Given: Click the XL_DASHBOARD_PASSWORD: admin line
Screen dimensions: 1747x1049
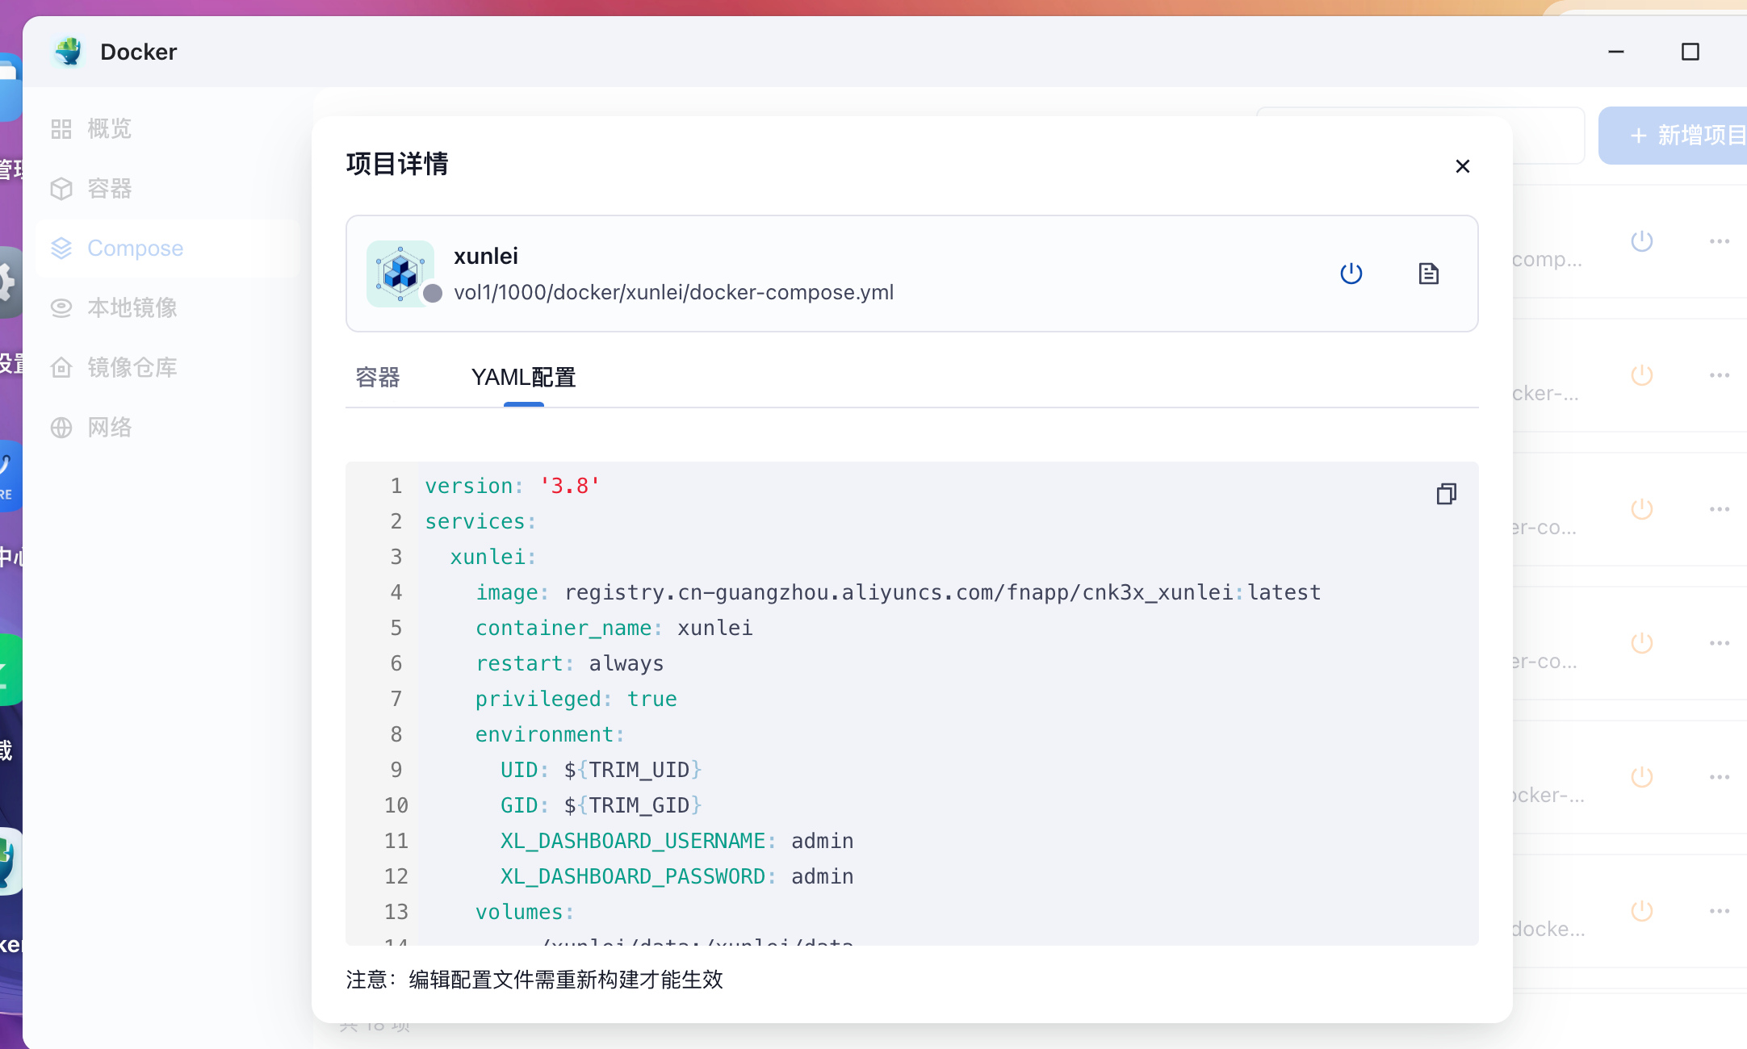Looking at the screenshot, I should 677,876.
